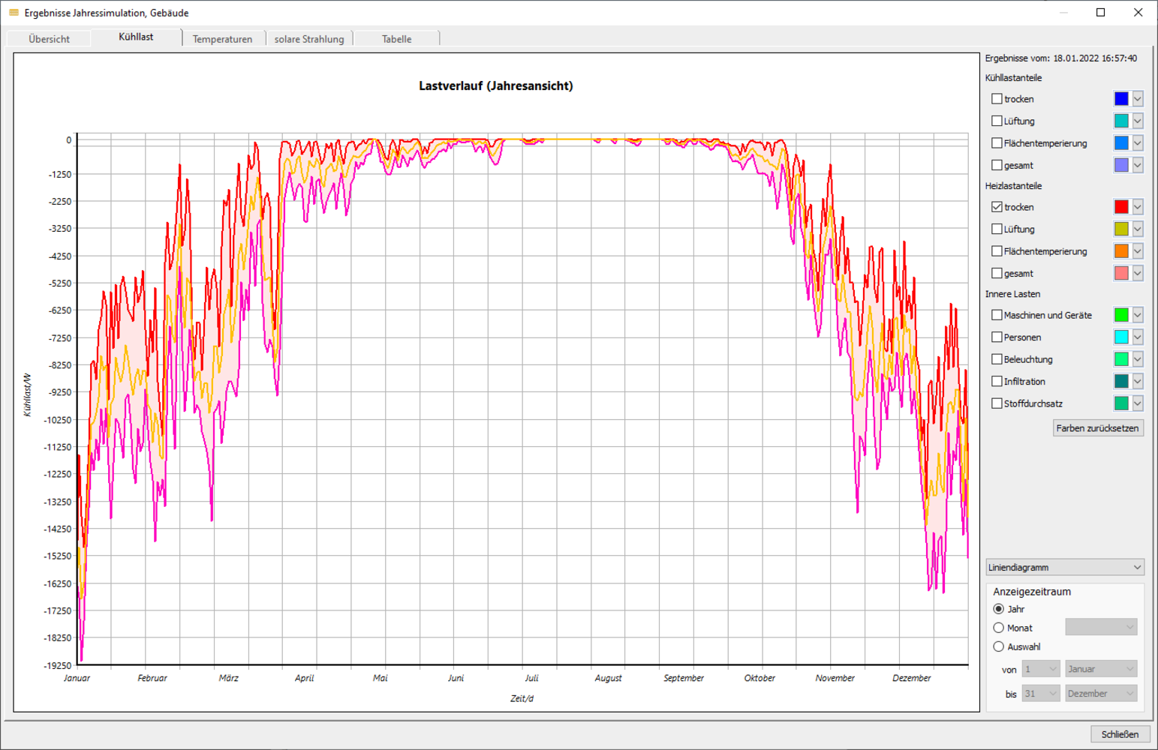Open color dropdown arrow for Heizlast Lüftung
The image size is (1158, 750).
pos(1138,229)
